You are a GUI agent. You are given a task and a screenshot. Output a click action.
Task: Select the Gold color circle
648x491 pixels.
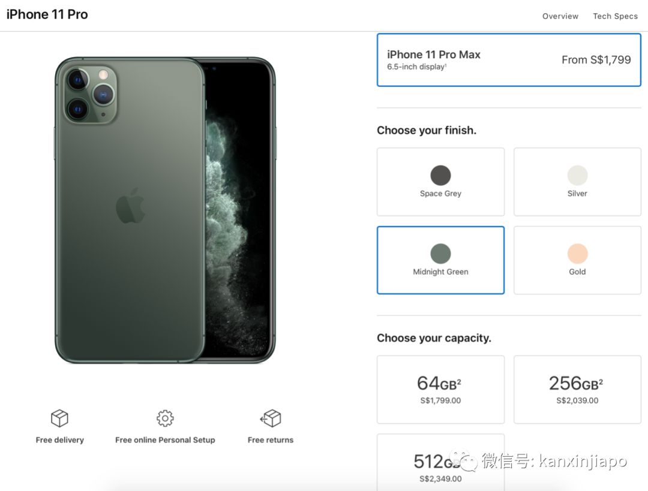[577, 253]
